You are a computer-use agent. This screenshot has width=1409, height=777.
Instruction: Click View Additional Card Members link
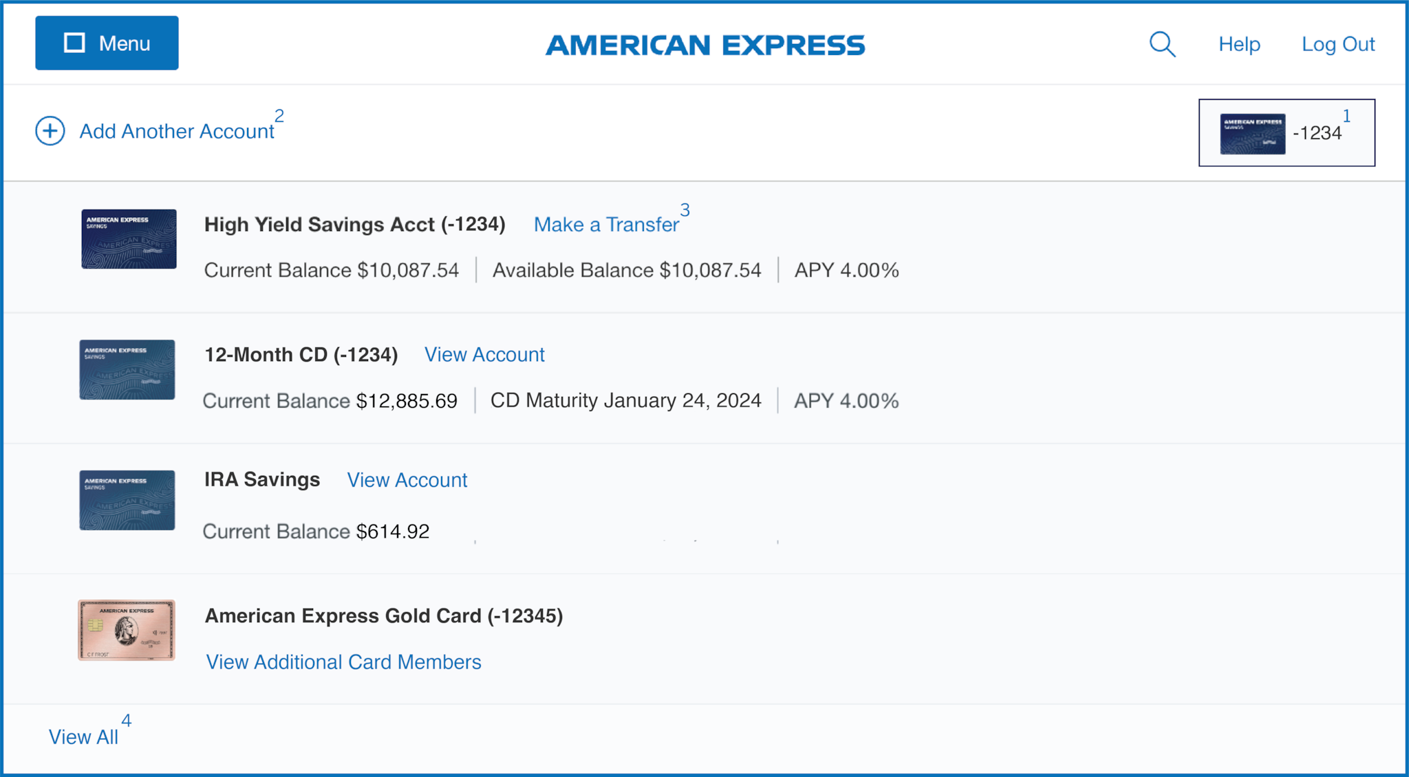[342, 661]
